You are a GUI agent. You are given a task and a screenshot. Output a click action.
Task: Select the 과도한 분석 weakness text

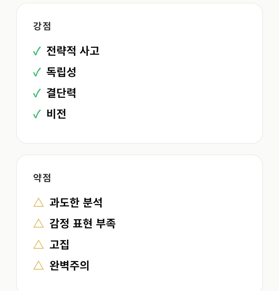(x=76, y=203)
